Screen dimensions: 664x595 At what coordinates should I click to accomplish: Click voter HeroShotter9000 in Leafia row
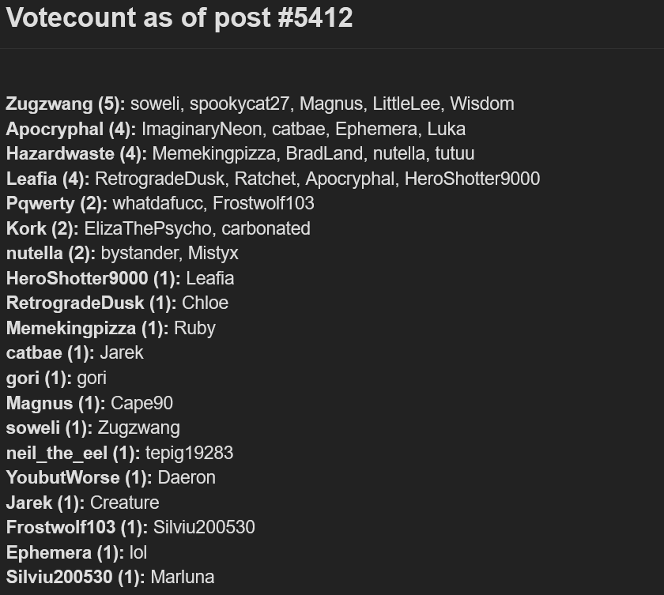pos(472,179)
